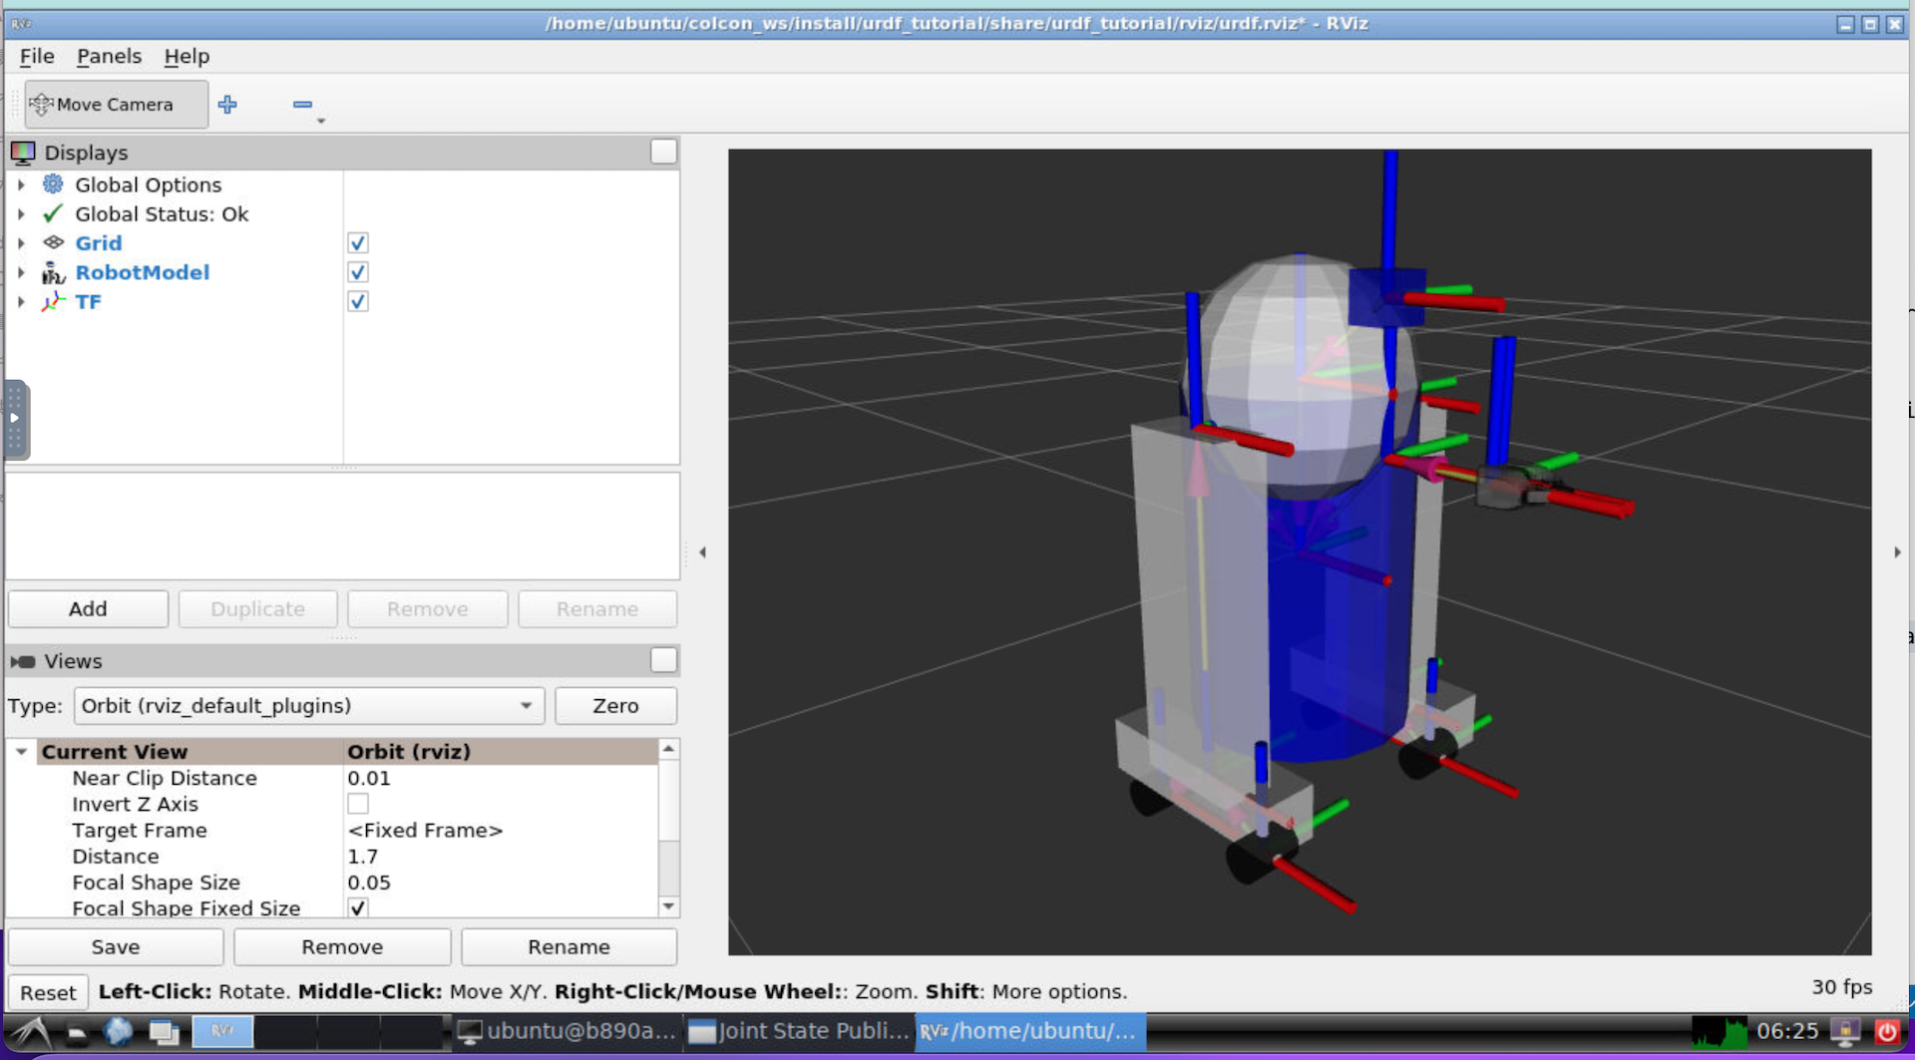
Task: Switch to the ubuntu terminal taskbar window
Action: [568, 1032]
